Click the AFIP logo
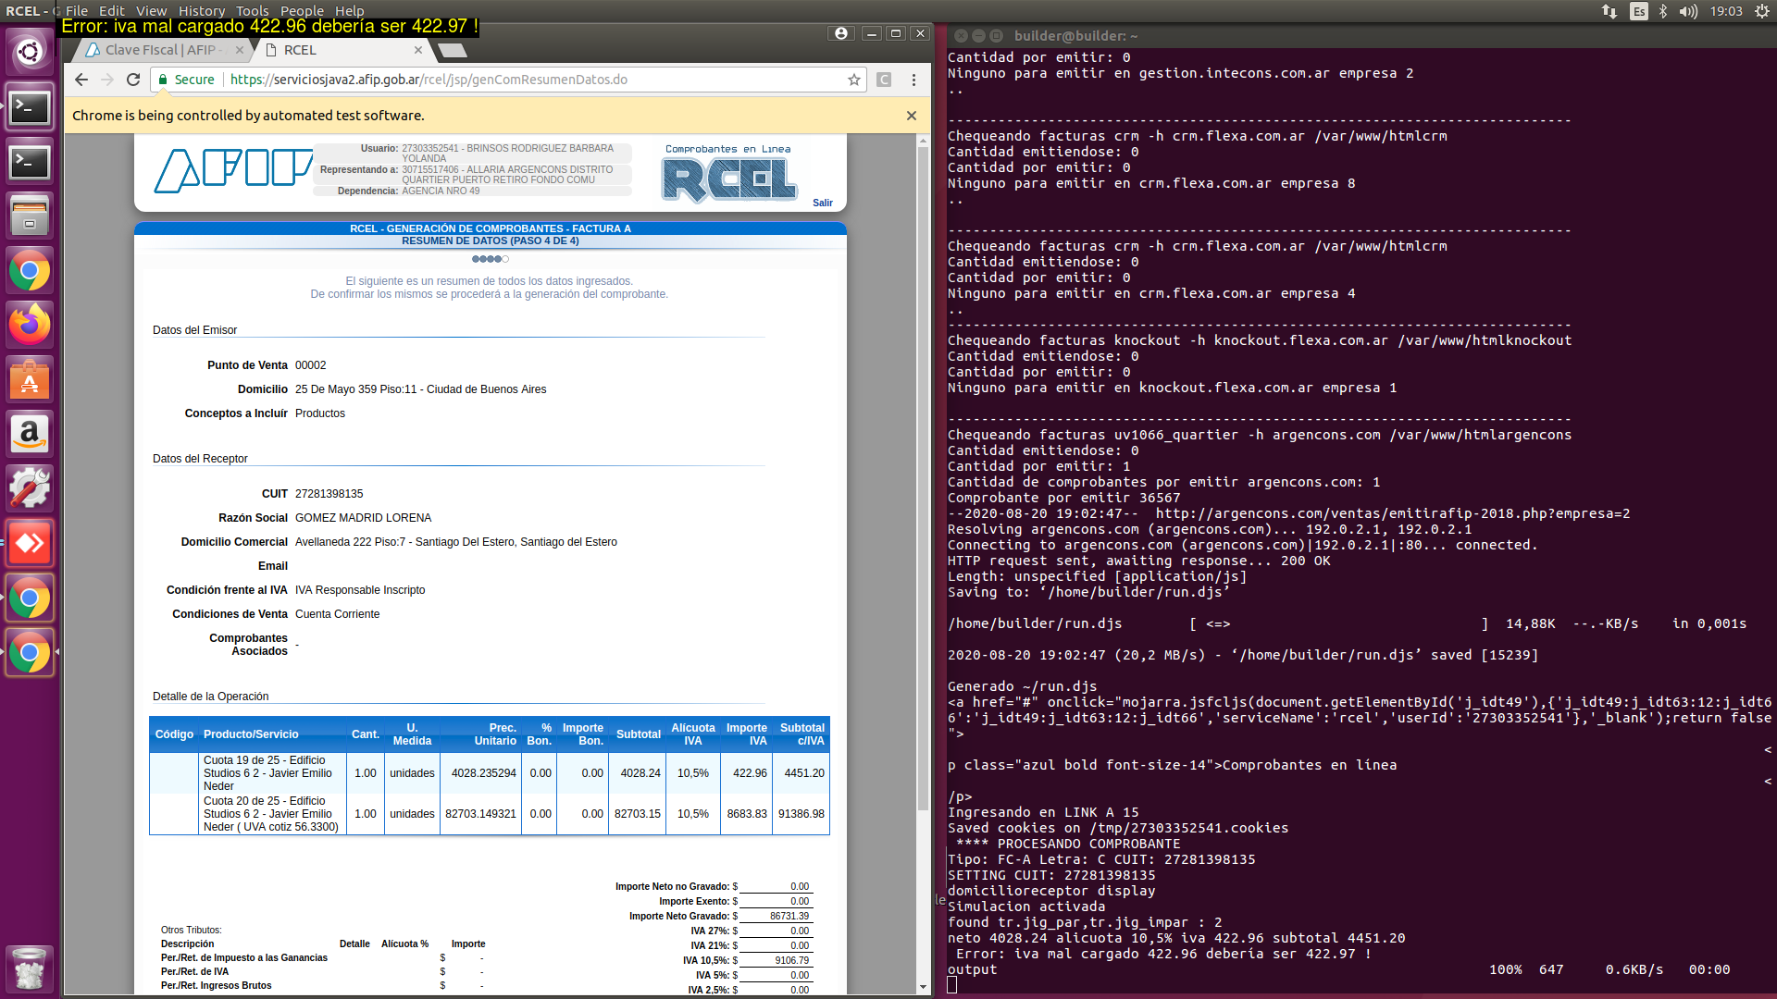Screen dimensions: 1777x999 (233, 170)
